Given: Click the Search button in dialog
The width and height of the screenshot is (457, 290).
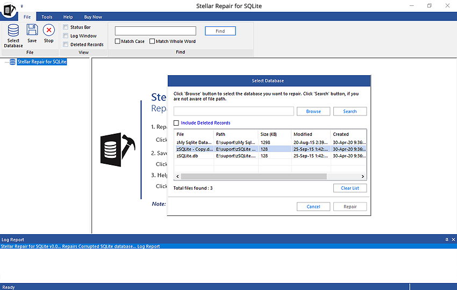Looking at the screenshot, I should click(x=350, y=111).
